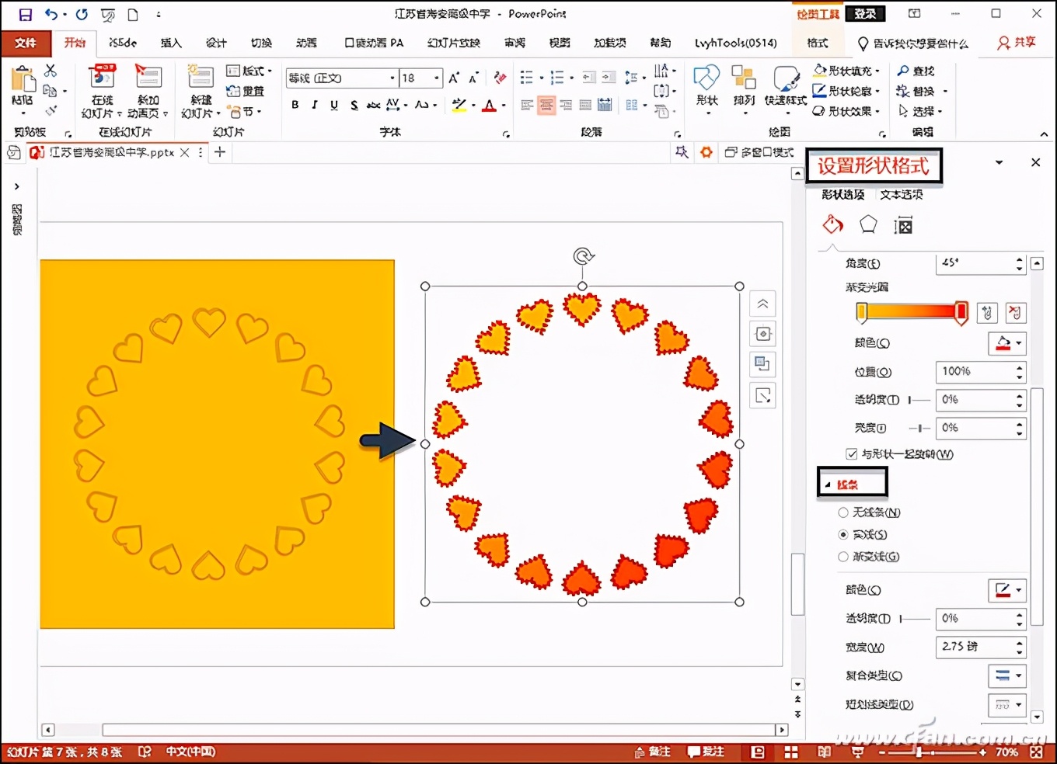This screenshot has height=764, width=1057.
Task: Click the Replace button
Action: (x=917, y=91)
